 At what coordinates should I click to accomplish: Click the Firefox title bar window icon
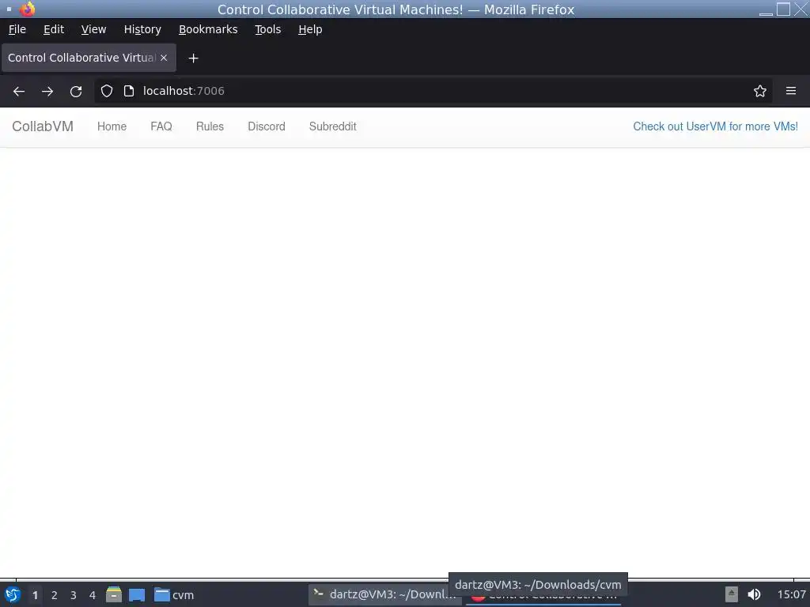28,9
